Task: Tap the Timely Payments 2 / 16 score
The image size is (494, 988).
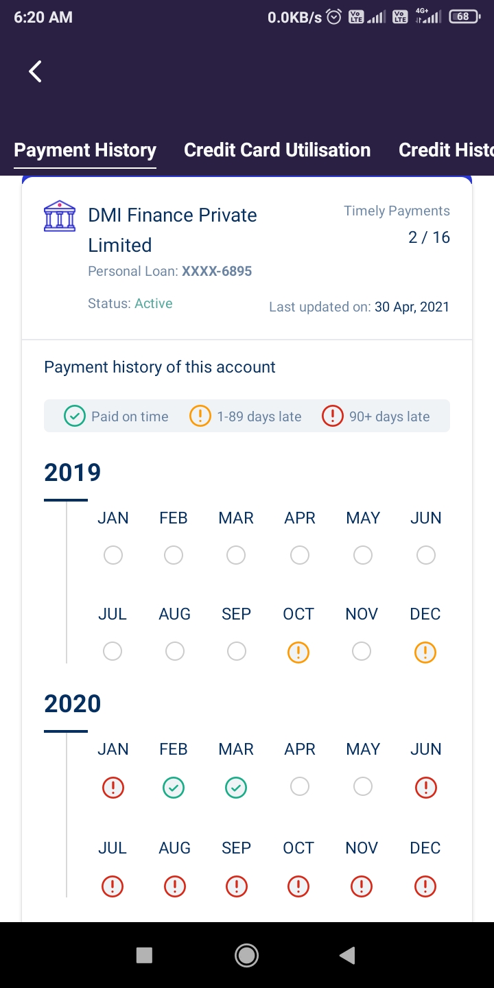Action: [x=429, y=237]
